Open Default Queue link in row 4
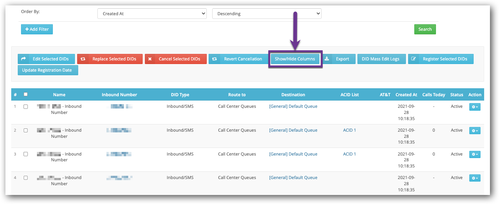The width and height of the screenshot is (499, 204). (x=293, y=178)
